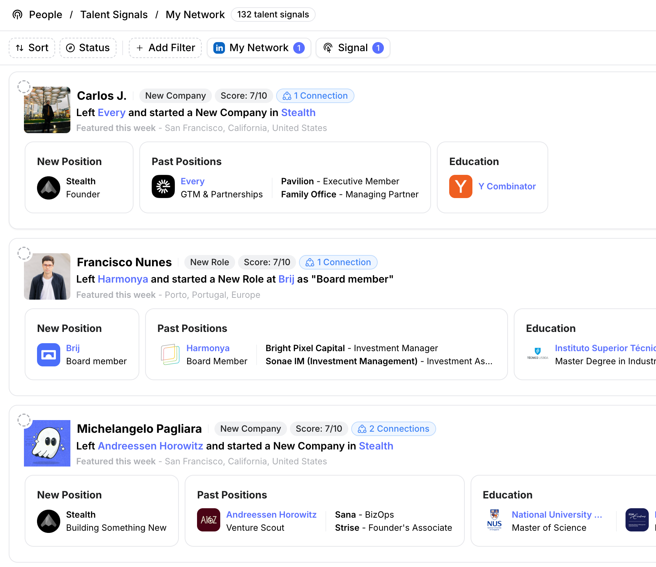Click the Sort arrows icon
The image size is (656, 567).
pos(20,48)
